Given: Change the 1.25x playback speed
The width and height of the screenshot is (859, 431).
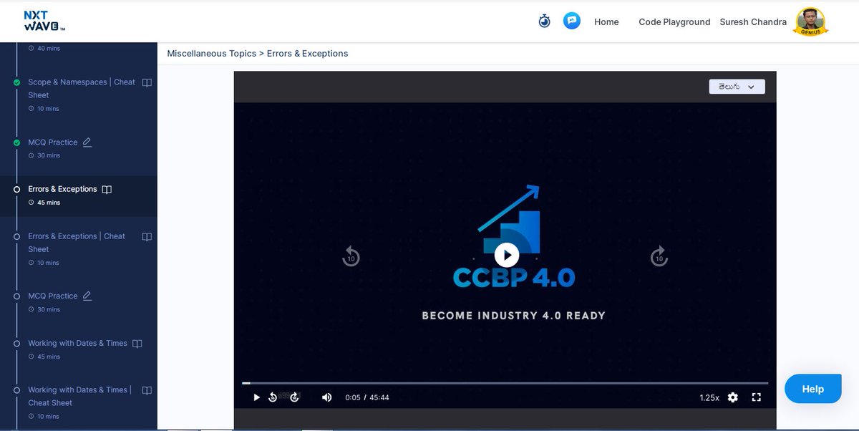Looking at the screenshot, I should click(x=709, y=398).
